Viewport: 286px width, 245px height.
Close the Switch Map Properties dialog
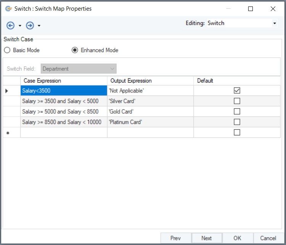[273, 9]
